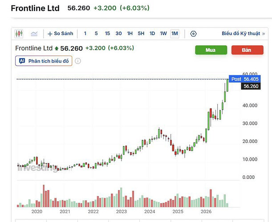Click the 0.000 price axis label
This screenshot has width=272, height=222.
coord(248,177)
